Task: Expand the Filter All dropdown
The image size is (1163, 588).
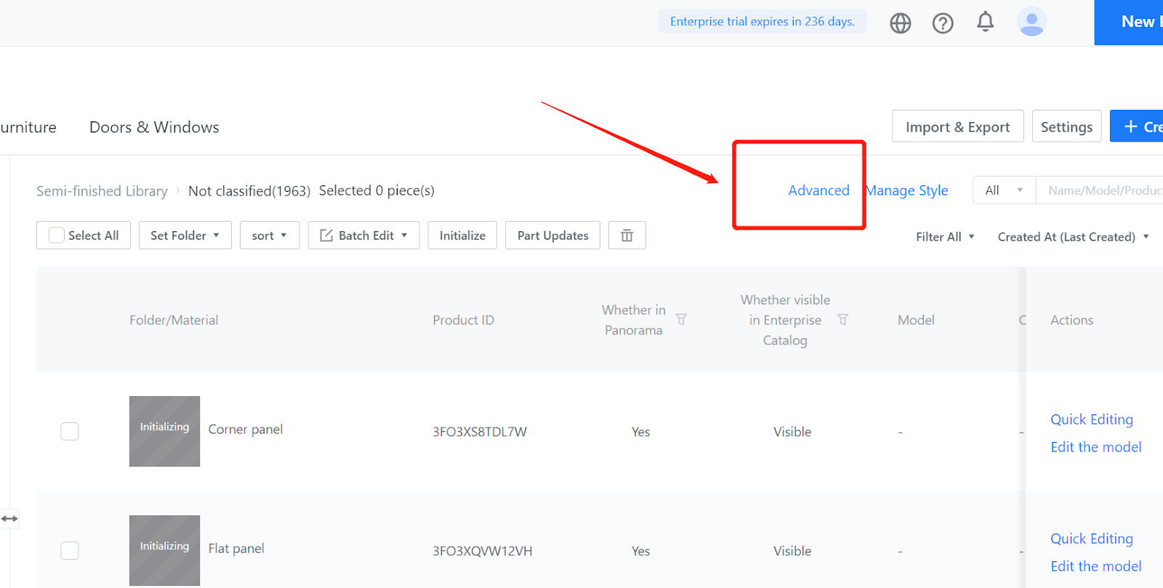Action: pyautogui.click(x=944, y=237)
